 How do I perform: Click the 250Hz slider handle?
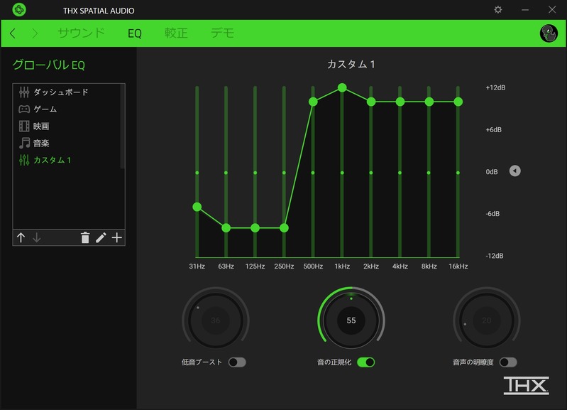(285, 228)
